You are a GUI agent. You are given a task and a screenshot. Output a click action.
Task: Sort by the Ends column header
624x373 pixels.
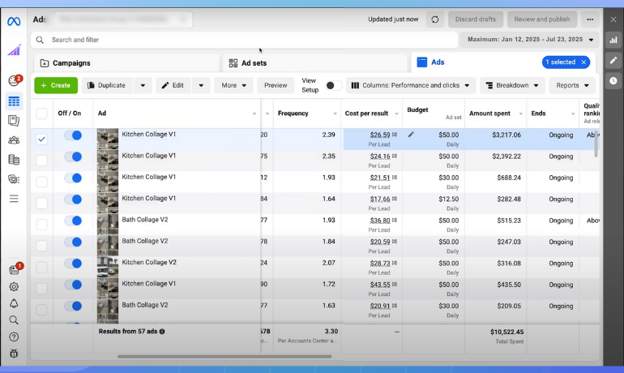tap(538, 114)
